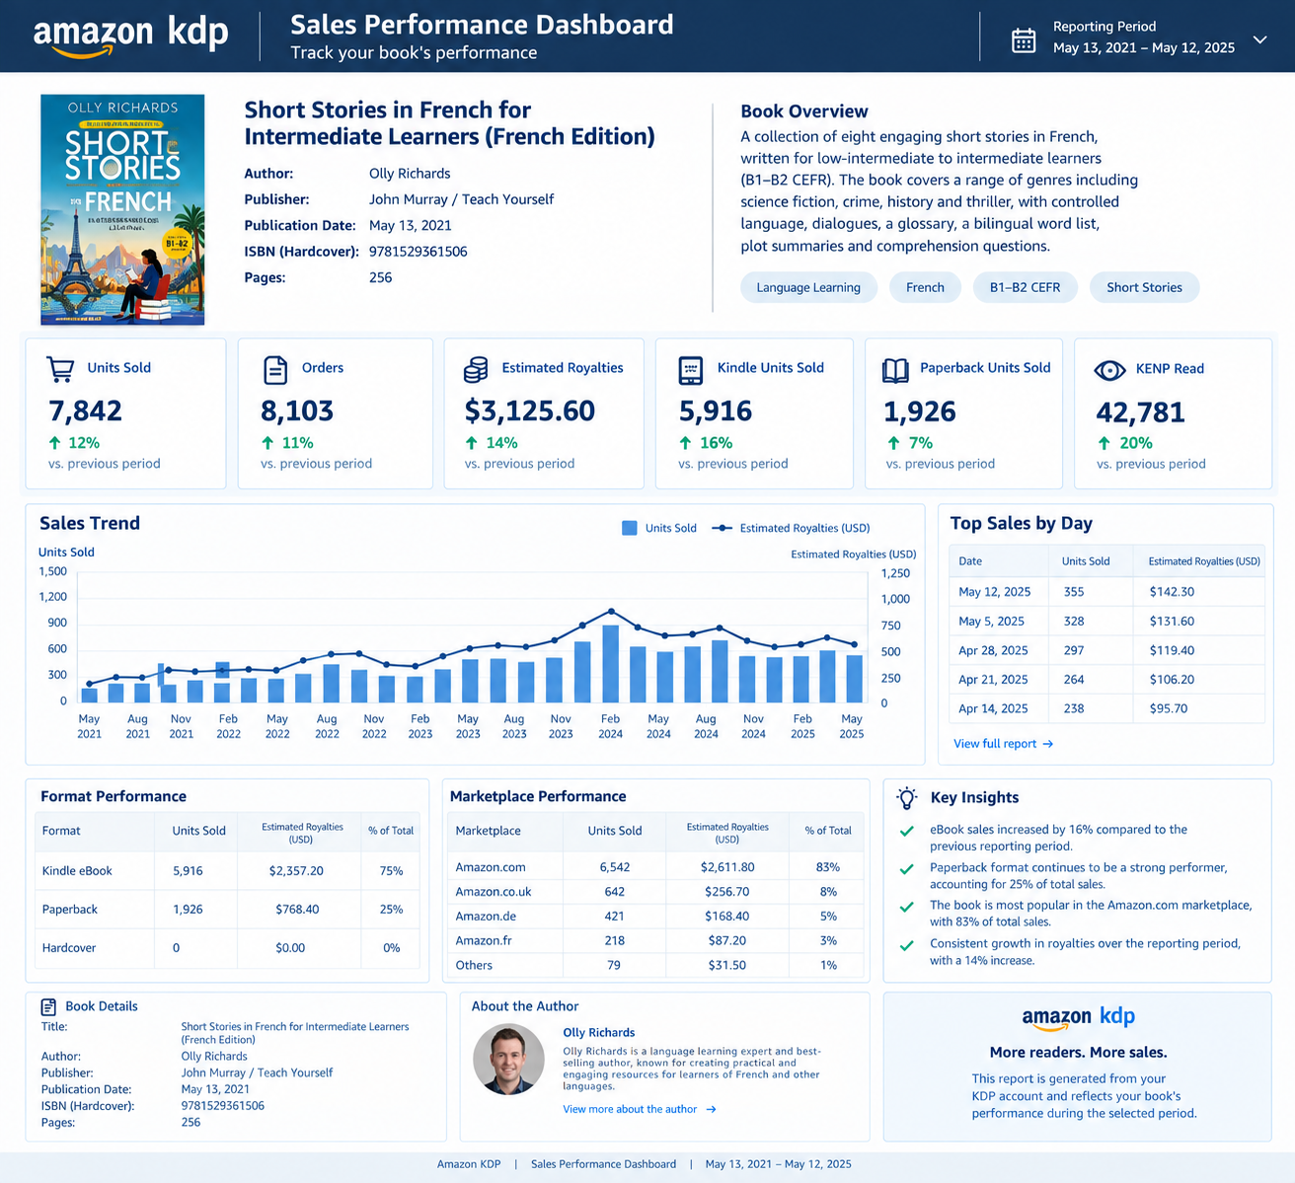
Task: Click the $3,125.60 estimated royalties value
Action: tap(530, 410)
